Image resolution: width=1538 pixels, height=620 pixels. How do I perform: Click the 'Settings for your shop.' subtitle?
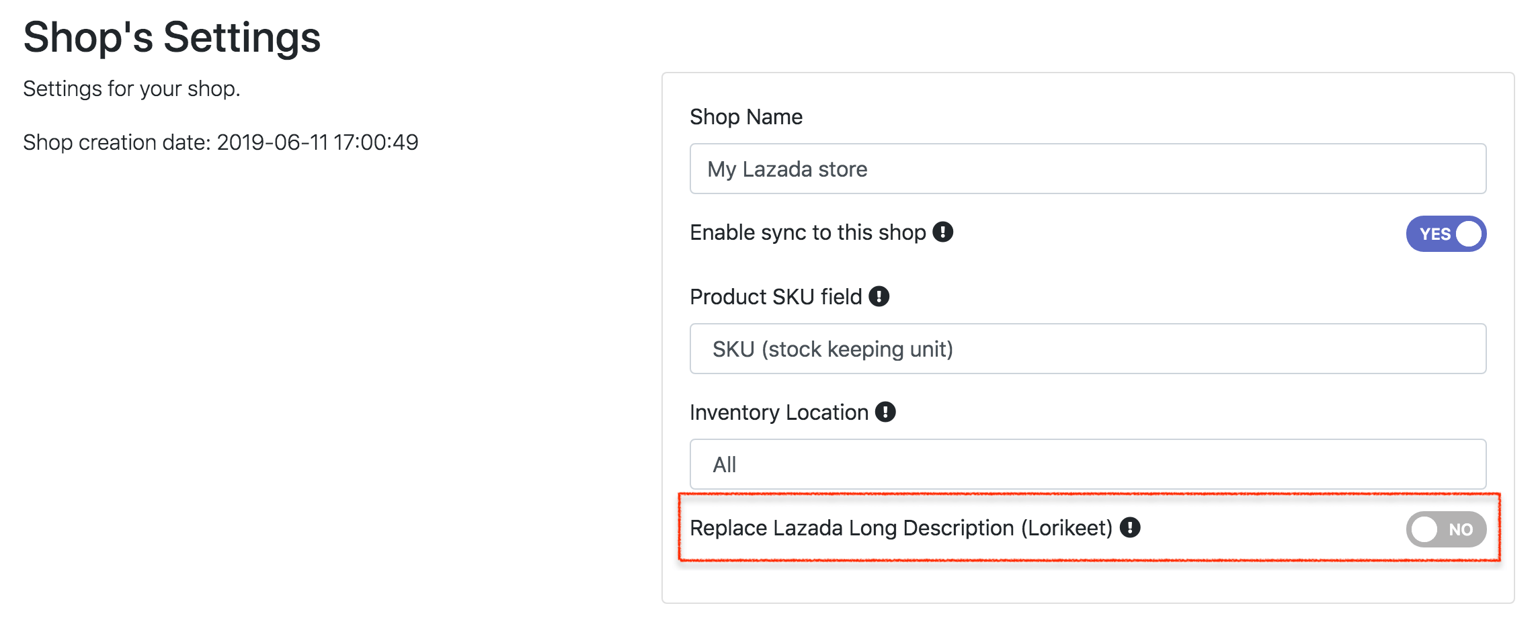(132, 89)
